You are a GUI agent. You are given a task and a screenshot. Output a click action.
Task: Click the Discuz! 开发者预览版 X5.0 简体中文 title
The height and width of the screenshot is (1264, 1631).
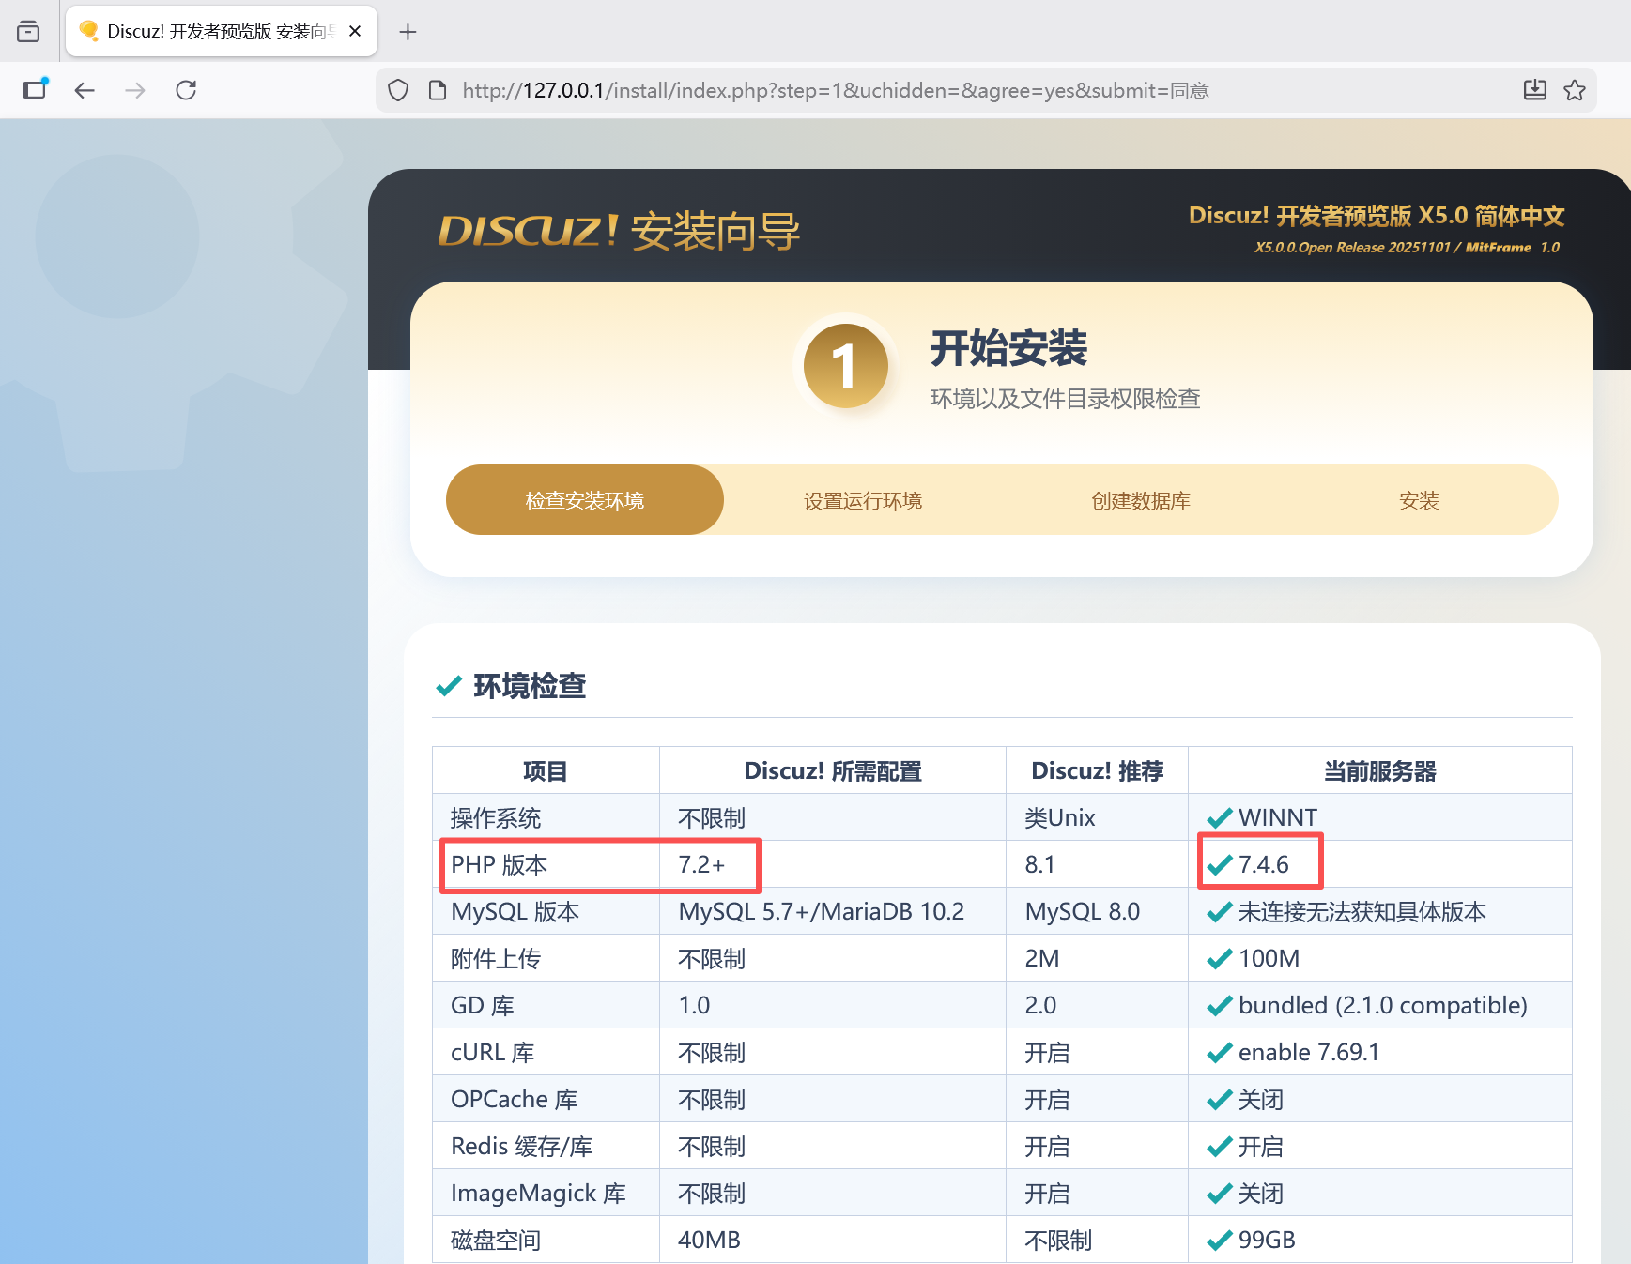pos(1377,215)
